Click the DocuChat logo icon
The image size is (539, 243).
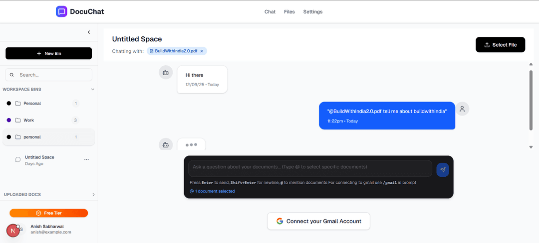pos(61,11)
